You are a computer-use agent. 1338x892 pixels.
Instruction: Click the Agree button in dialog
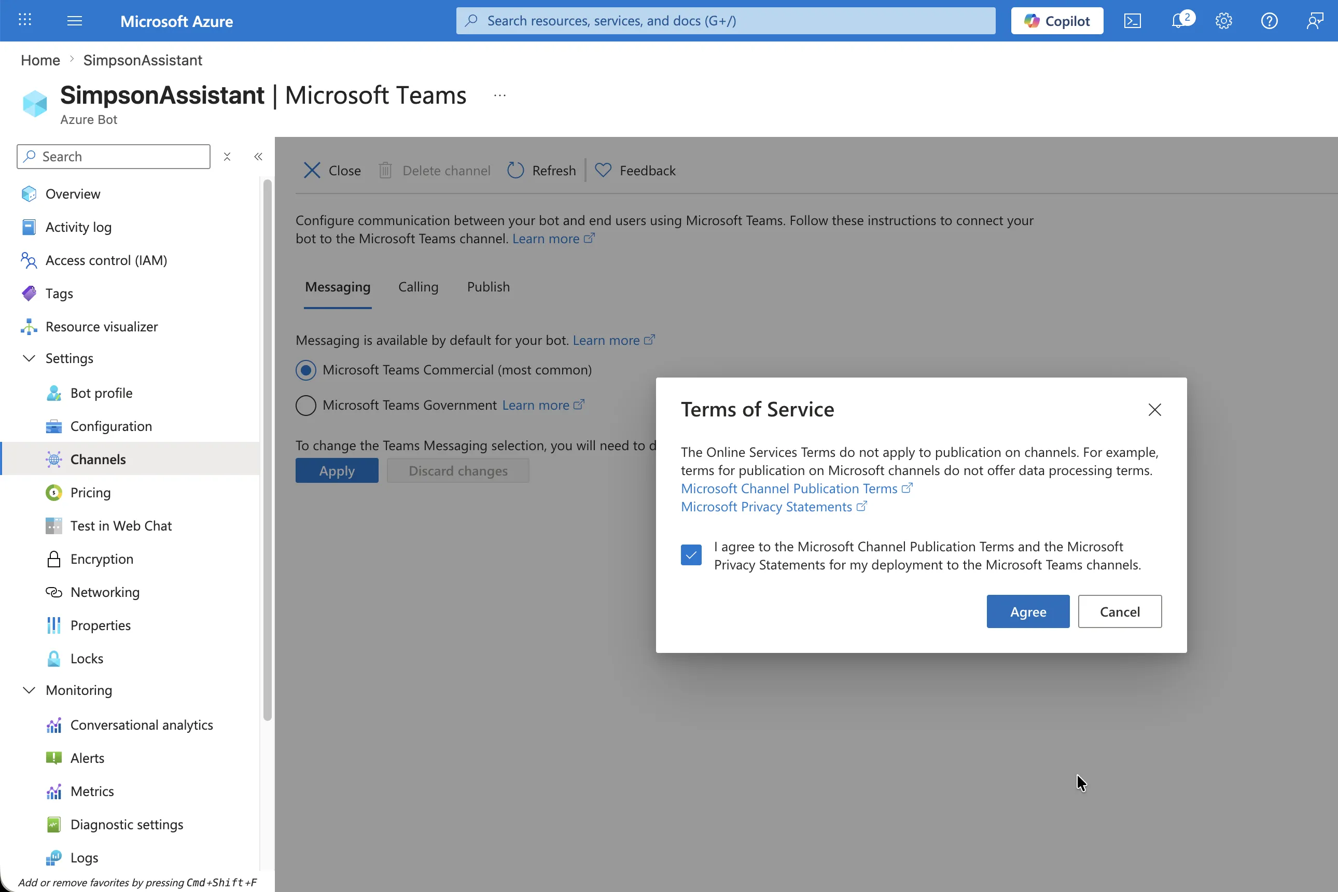click(x=1028, y=611)
